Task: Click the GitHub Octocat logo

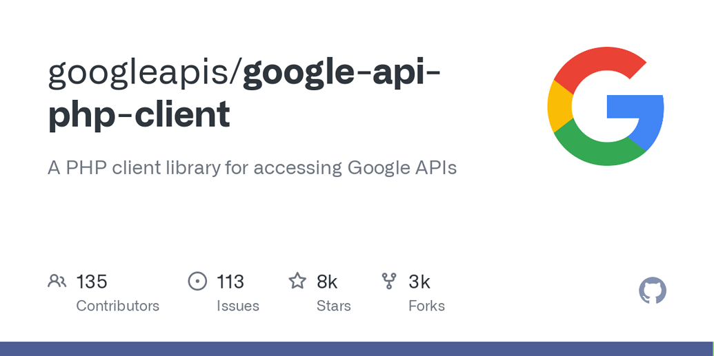Action: point(652,291)
